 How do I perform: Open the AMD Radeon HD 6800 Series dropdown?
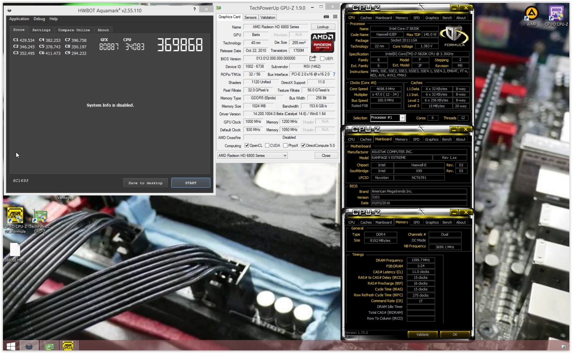coord(252,156)
